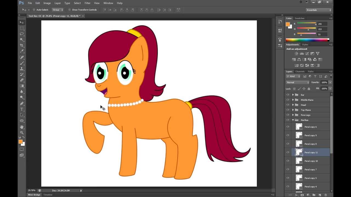Hide the Peral copy 11 layer
This screenshot has height=197, width=351.
(x=288, y=152)
